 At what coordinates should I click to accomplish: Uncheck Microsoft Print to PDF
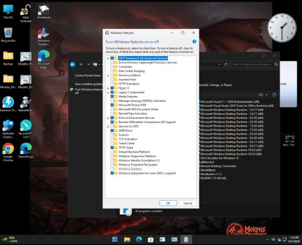[x=112, y=105]
